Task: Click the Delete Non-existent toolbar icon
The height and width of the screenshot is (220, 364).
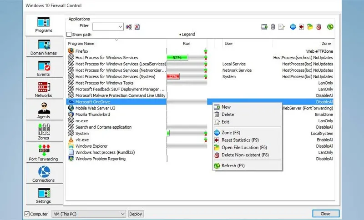Action: pos(319,27)
